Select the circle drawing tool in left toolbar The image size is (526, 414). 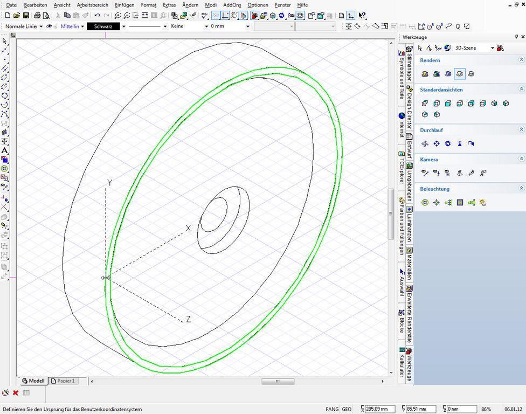(x=4, y=96)
